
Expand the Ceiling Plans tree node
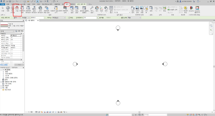click(3, 74)
